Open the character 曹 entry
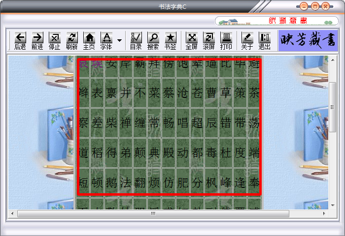Viewport: 345px width, 236px height. tap(211, 93)
